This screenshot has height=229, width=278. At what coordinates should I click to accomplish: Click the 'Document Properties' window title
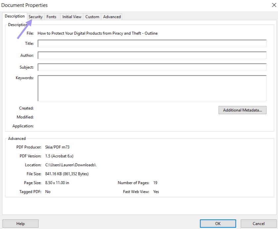(25, 5)
